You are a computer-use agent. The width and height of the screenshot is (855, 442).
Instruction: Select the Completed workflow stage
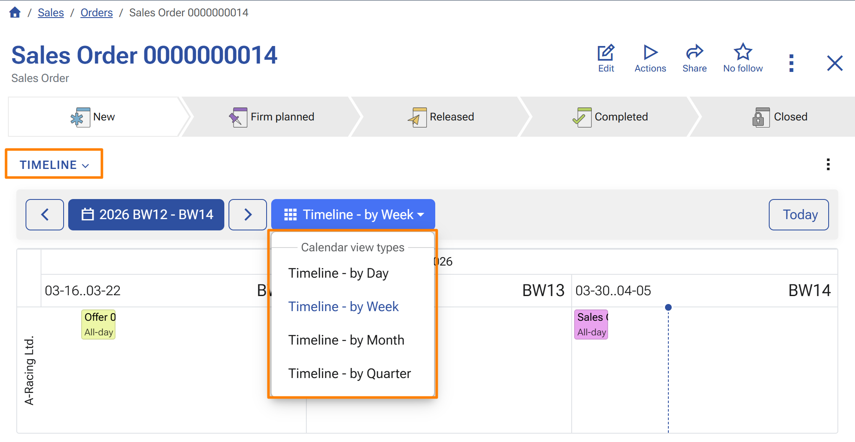tap(621, 117)
